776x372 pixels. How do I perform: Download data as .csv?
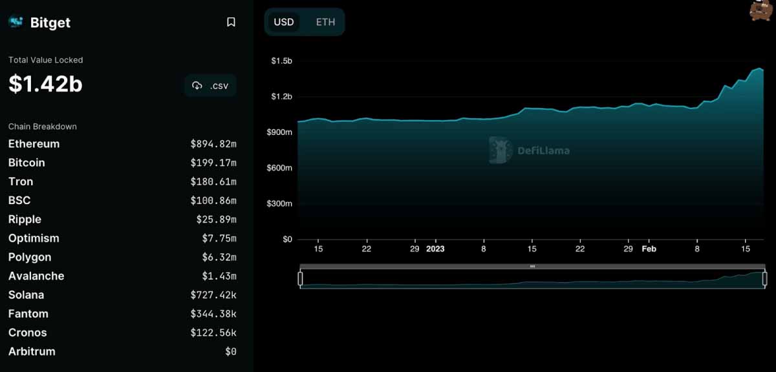click(x=210, y=86)
